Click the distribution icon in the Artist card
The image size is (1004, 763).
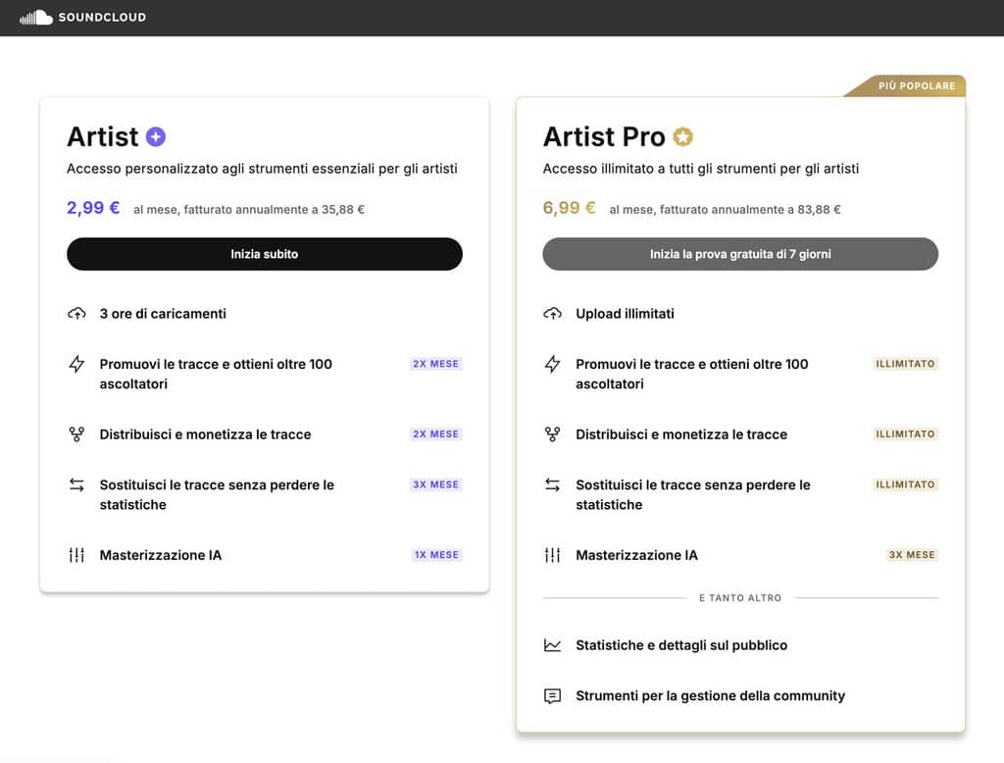click(x=76, y=434)
